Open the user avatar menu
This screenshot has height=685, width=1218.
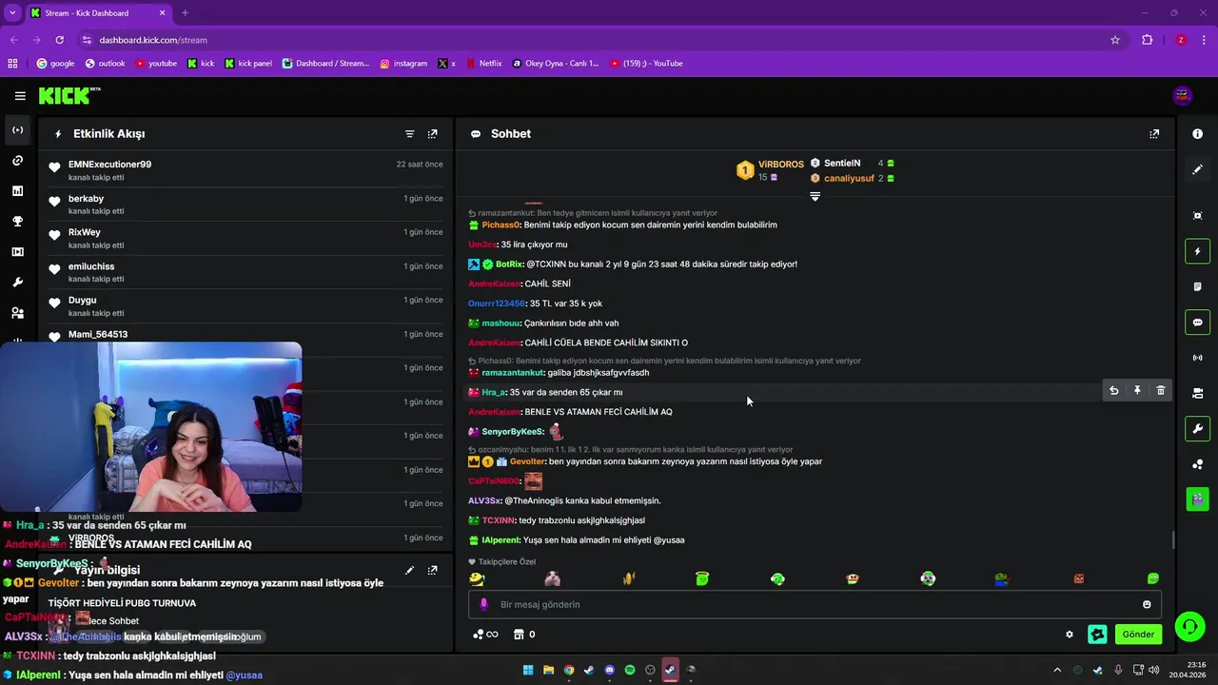(x=1182, y=95)
